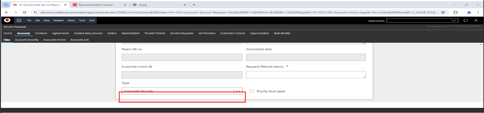Close the idcplg tab
The height and width of the screenshot is (113, 484).
pos(185,5)
